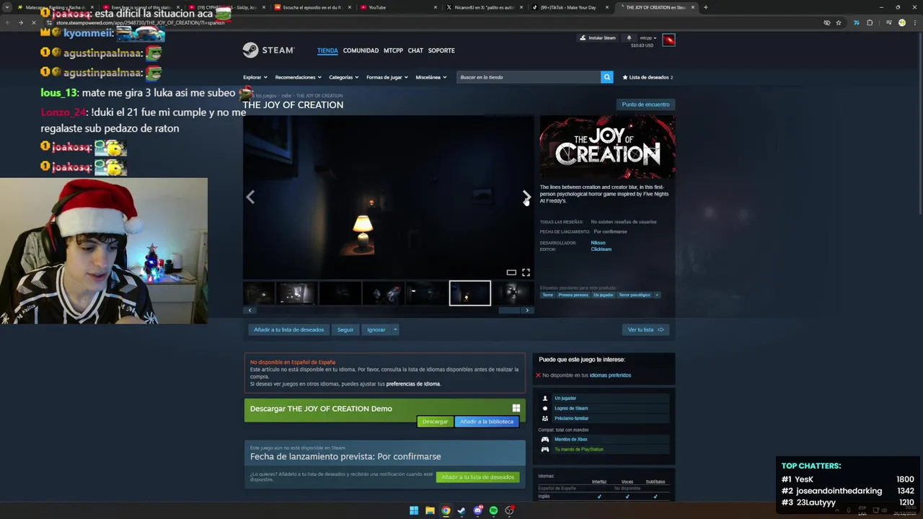Open the mtcpp account dropdown

[x=648, y=37]
